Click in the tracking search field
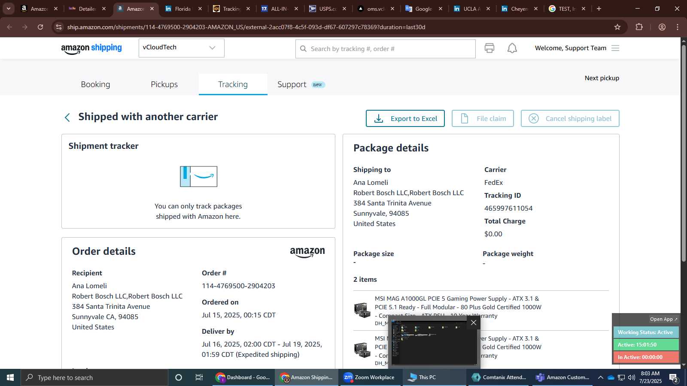Viewport: 687px width, 386px height. (385, 49)
